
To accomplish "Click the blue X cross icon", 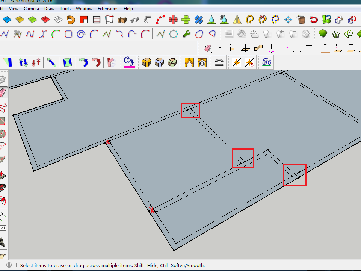I will point(199,20).
